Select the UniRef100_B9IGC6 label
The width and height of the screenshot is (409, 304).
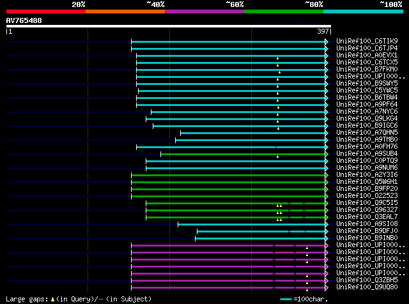pyautogui.click(x=367, y=125)
